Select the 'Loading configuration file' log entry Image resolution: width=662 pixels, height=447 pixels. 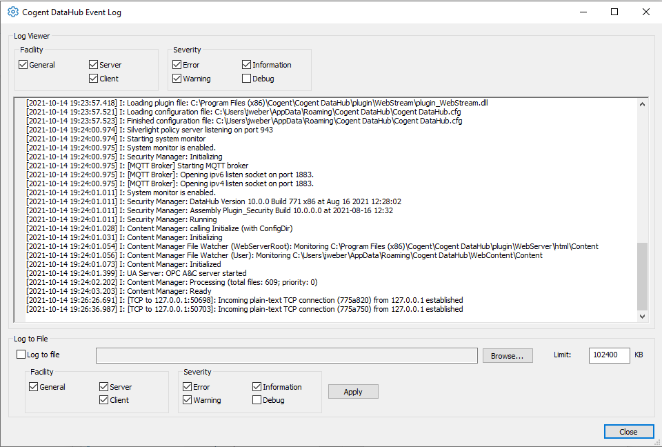243,112
